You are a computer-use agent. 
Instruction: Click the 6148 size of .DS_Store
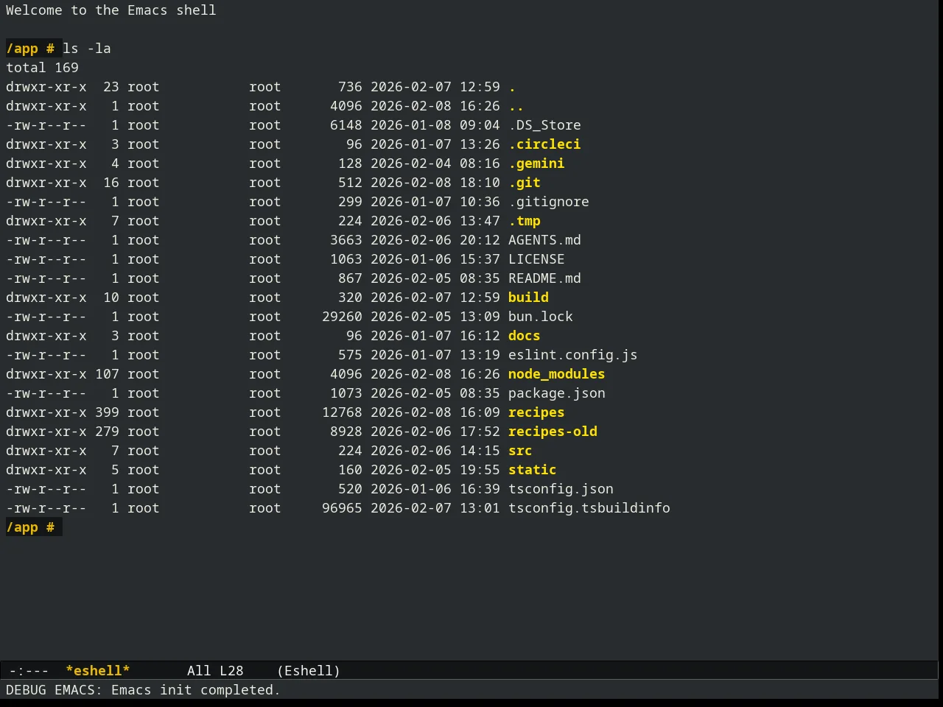(346, 125)
